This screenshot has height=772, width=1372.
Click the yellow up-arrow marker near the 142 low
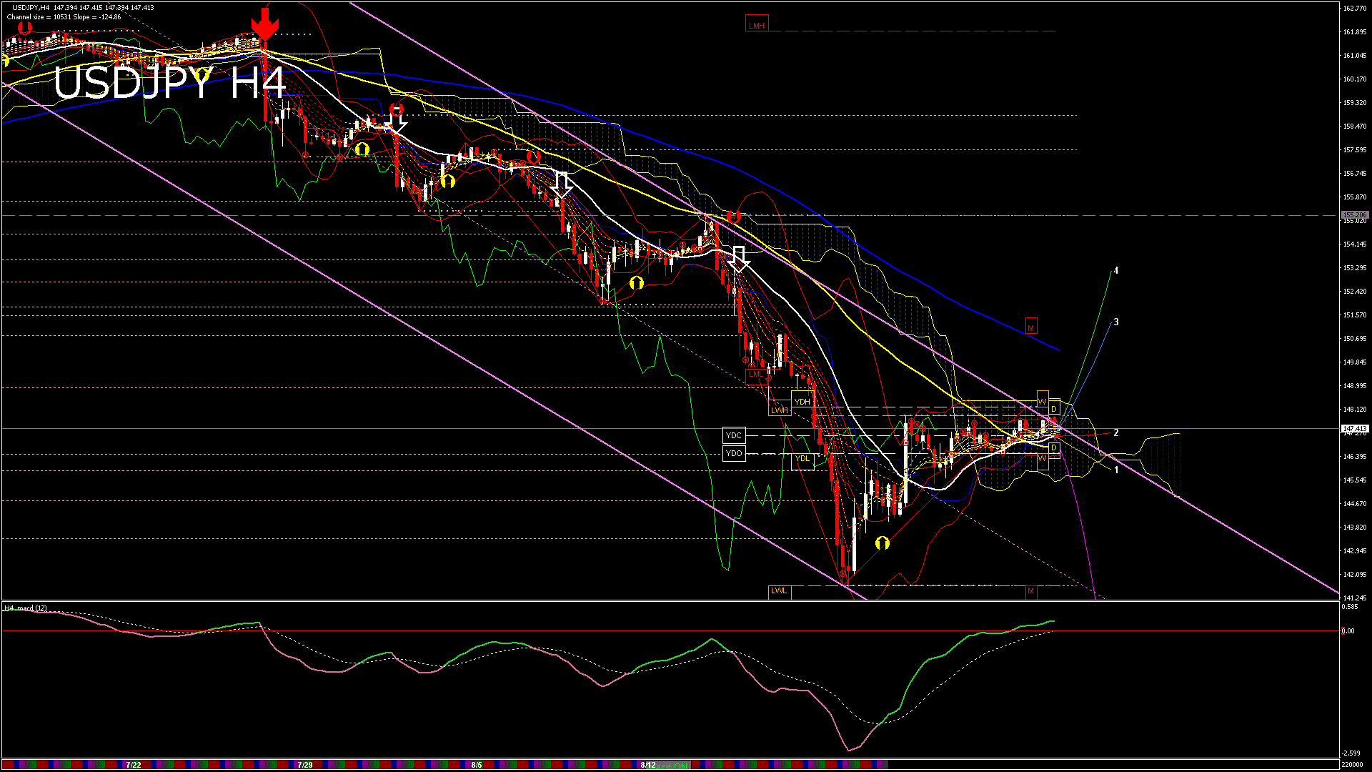883,543
